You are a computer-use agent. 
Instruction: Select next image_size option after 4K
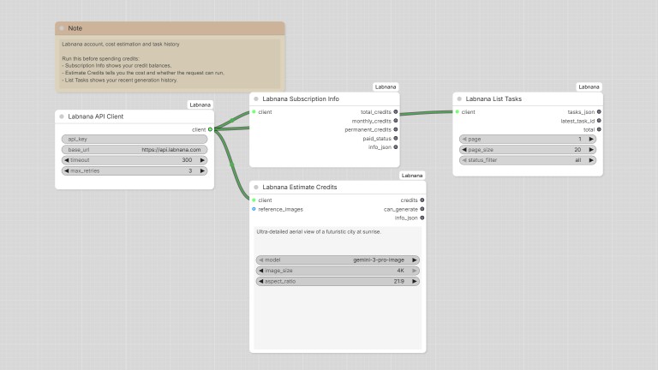[x=415, y=271]
